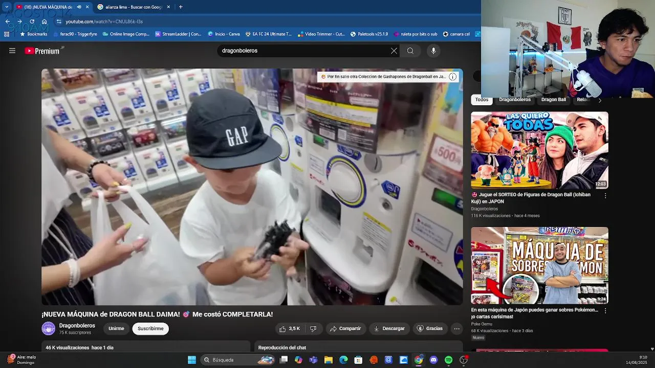Click the main video player
Screen dimensions: 655x368
(x=252, y=187)
